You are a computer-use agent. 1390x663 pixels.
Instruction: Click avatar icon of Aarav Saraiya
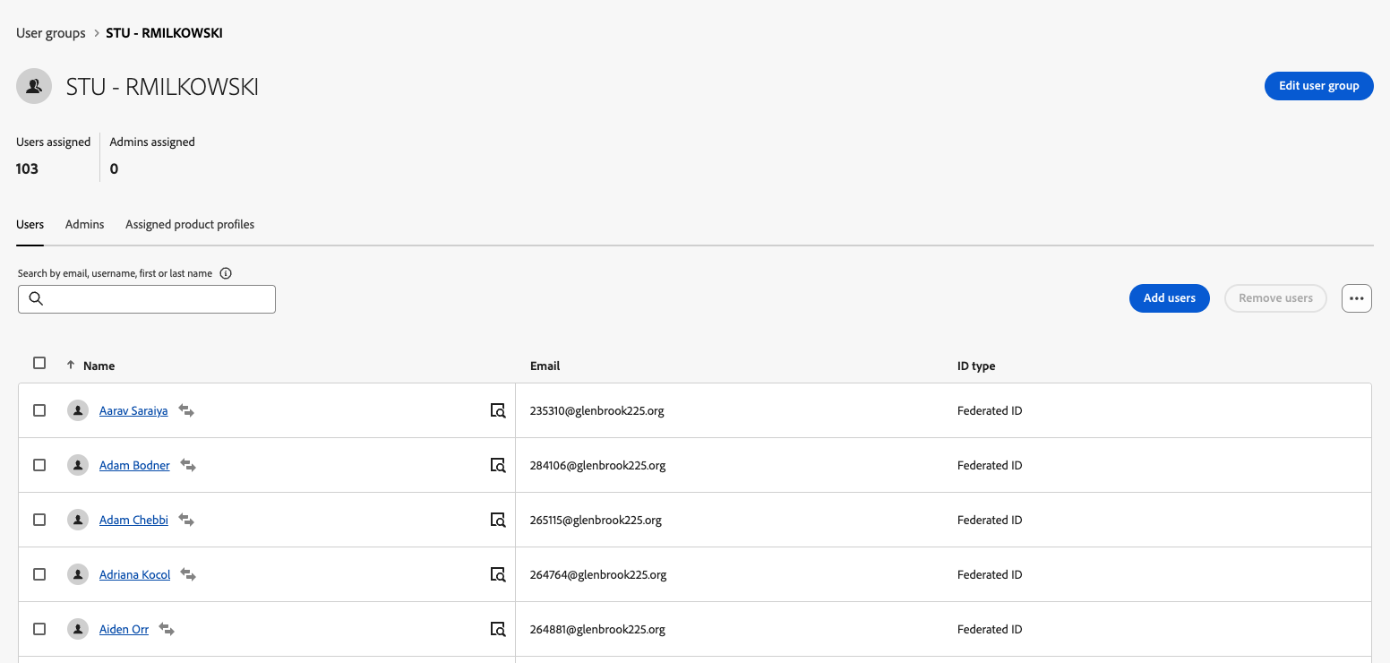(78, 410)
